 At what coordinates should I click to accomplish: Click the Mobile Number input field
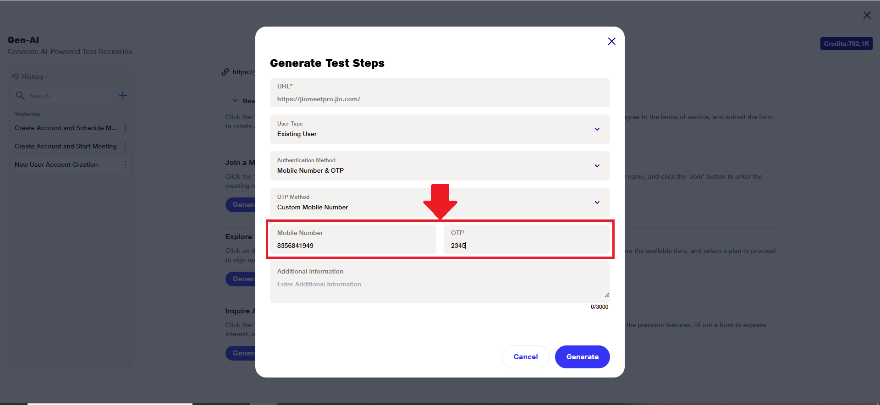click(x=353, y=245)
